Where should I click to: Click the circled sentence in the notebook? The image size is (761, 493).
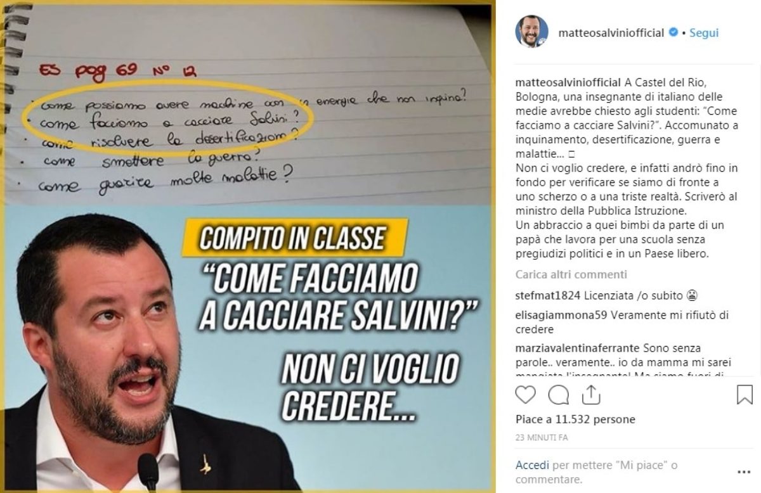(168, 120)
